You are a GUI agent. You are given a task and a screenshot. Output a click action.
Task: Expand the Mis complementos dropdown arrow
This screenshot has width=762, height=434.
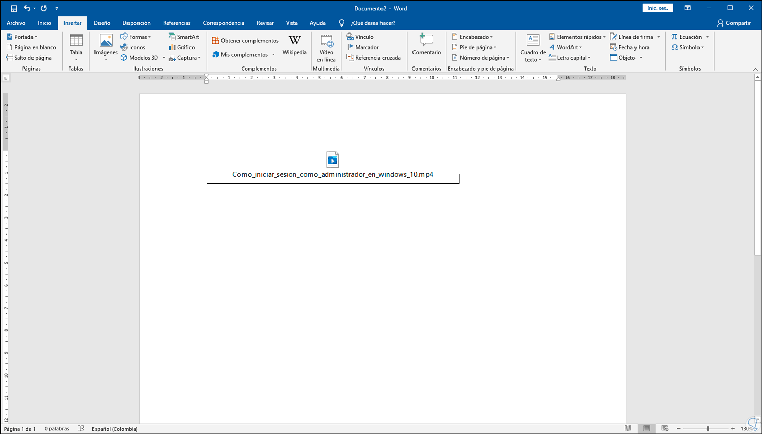(x=273, y=55)
